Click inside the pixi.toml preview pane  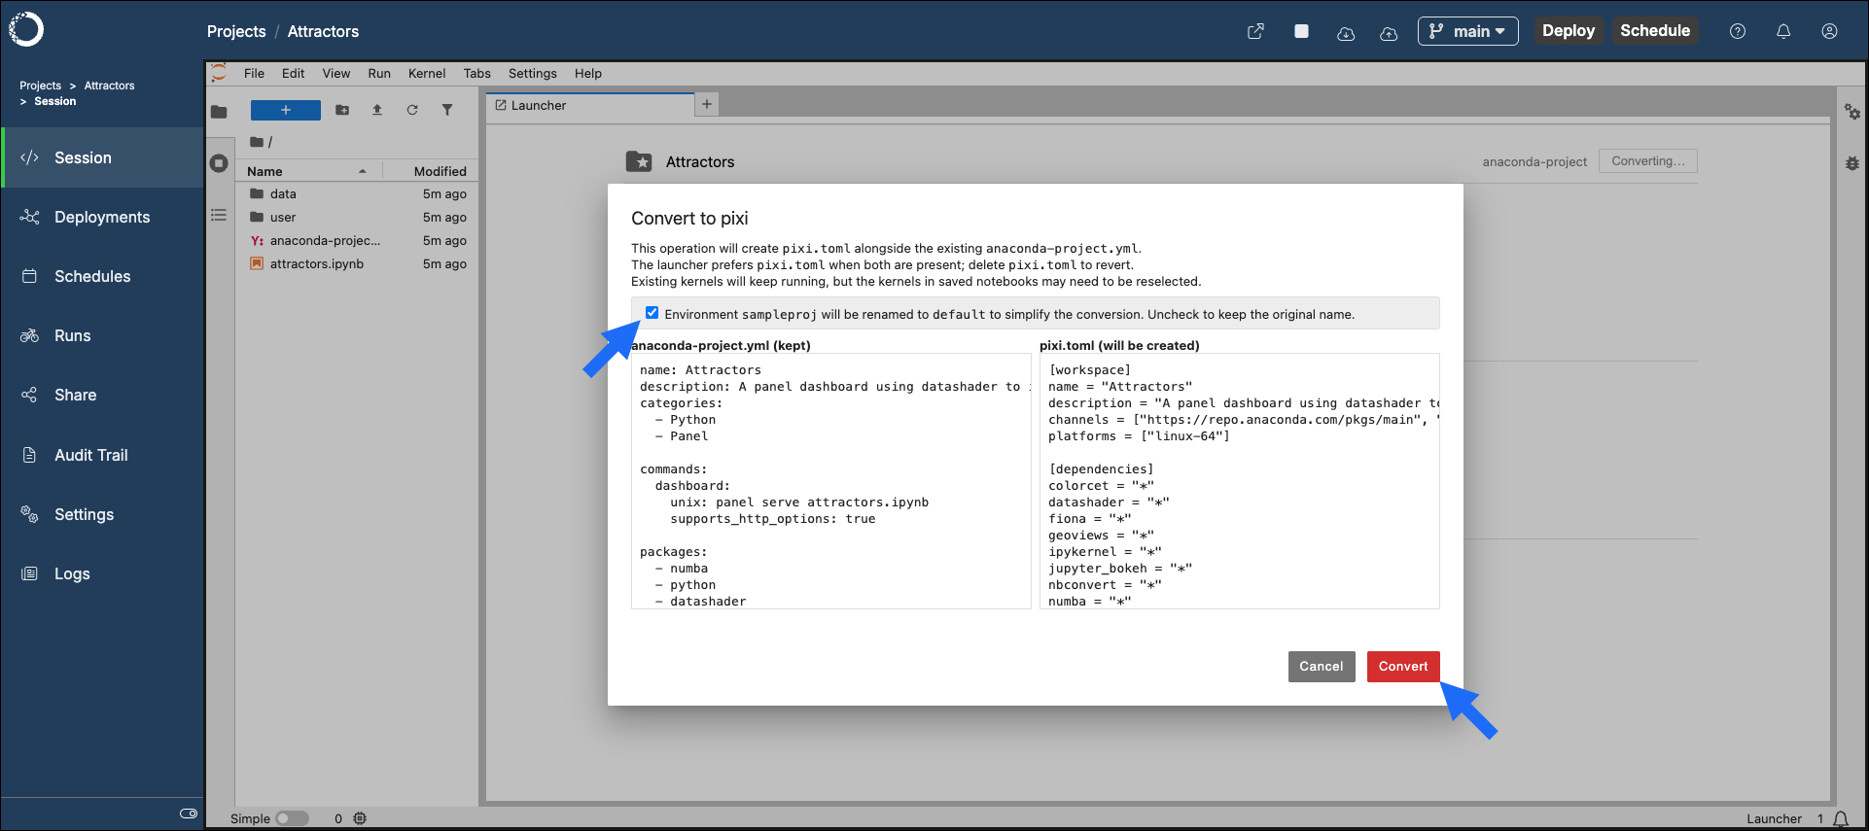pyautogui.click(x=1240, y=481)
